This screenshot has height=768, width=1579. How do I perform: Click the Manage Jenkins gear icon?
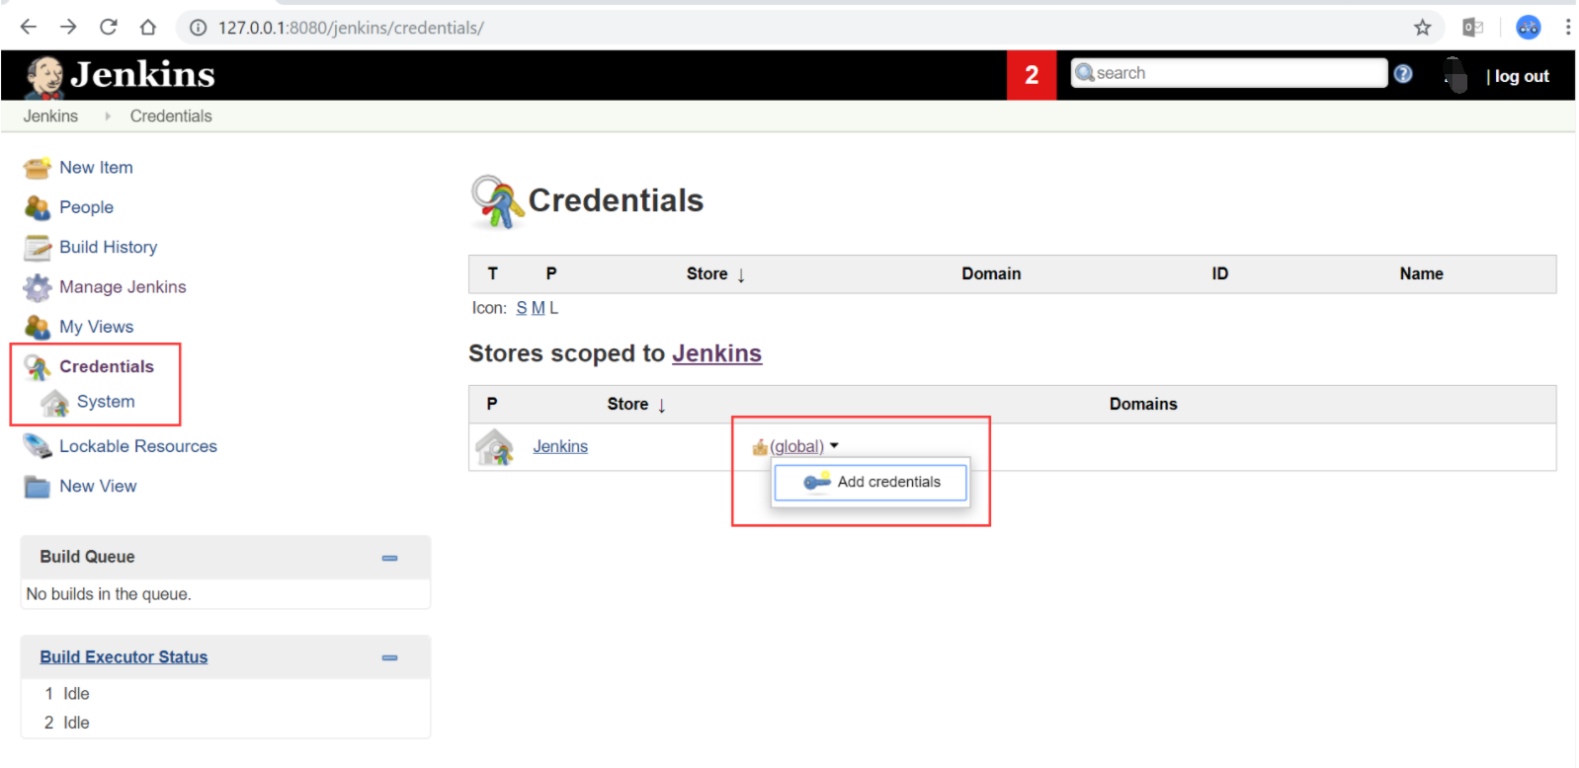tap(38, 287)
